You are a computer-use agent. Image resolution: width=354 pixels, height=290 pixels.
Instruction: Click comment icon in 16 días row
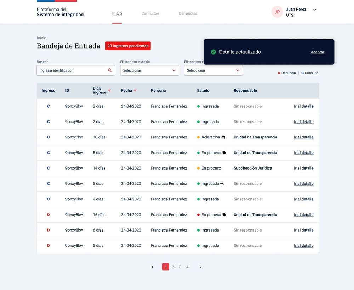[224, 215]
